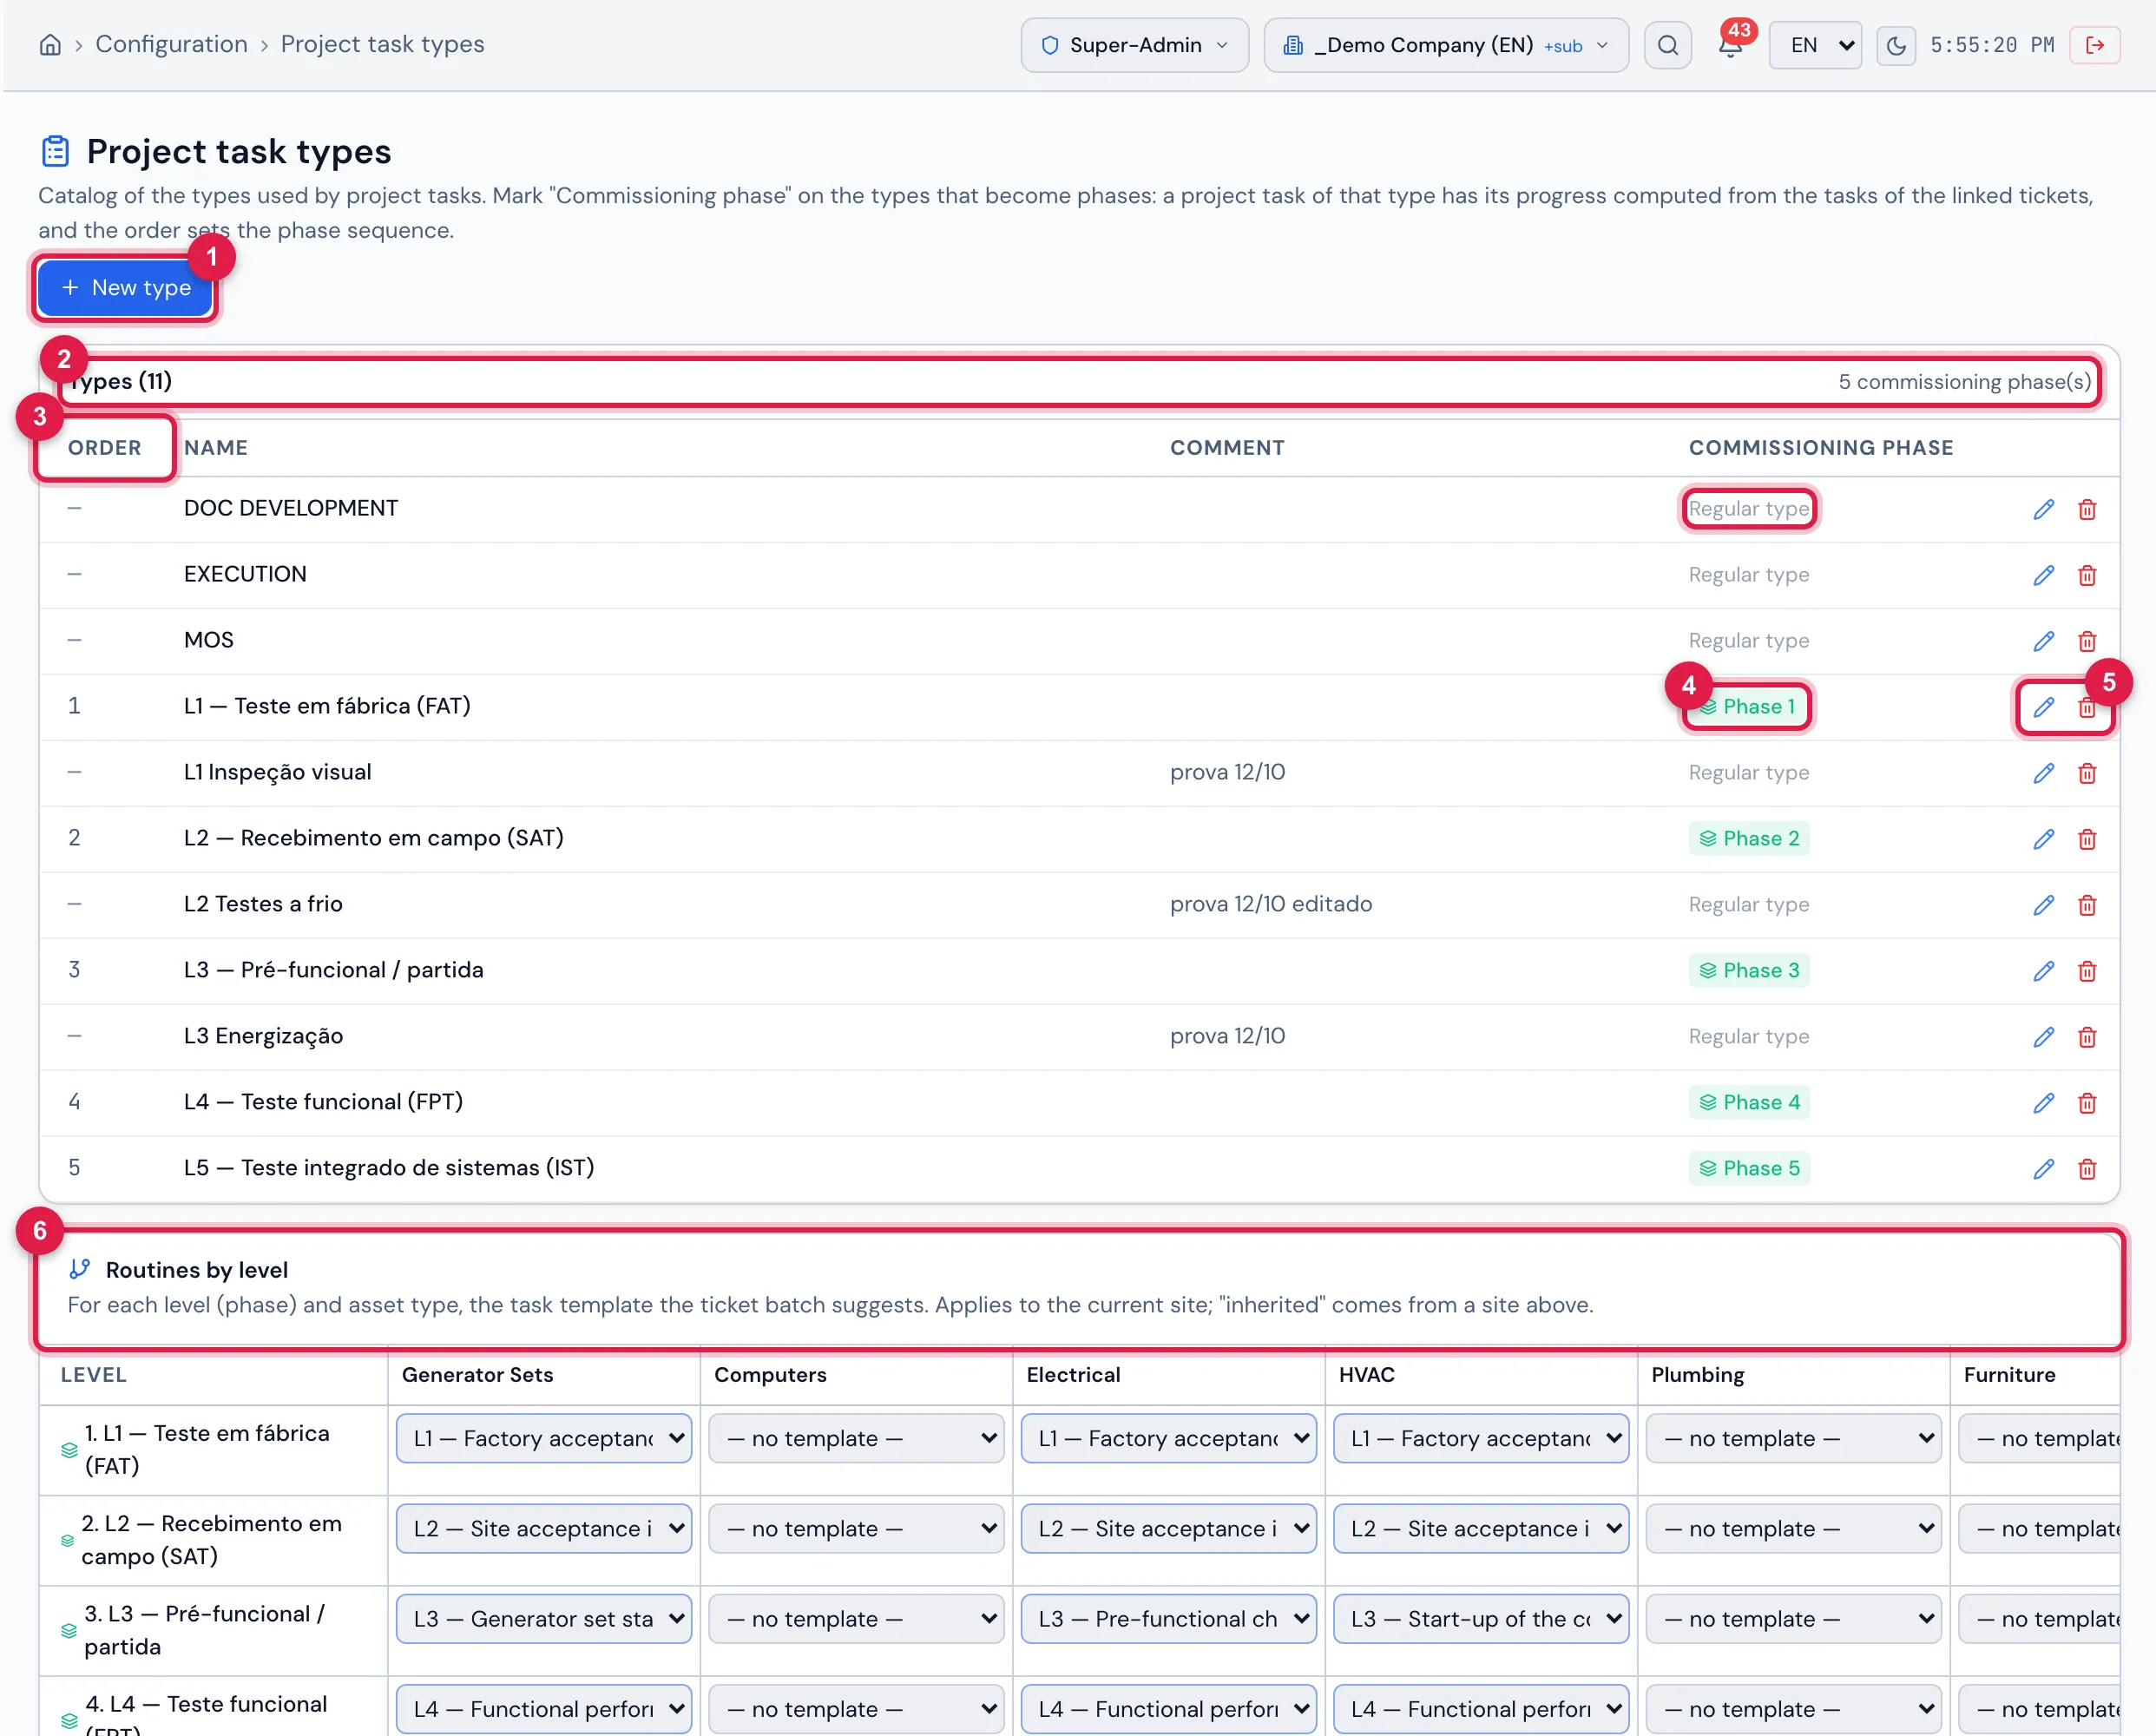
Task: Click the Furniture column header
Action: [x=2009, y=1375]
